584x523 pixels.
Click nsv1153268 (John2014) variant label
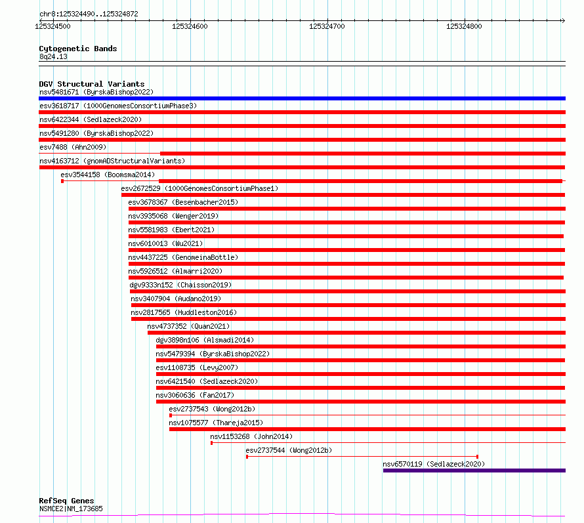coord(251,436)
